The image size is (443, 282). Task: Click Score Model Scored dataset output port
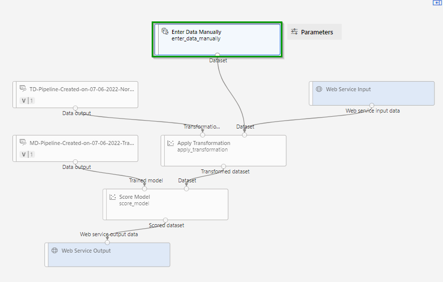166,220
